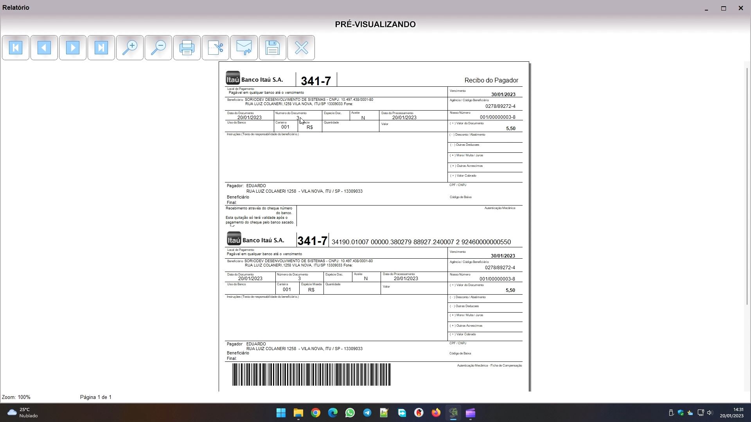This screenshot has width=751, height=422.
Task: Open the clock and date in taskbar
Action: (x=731, y=413)
